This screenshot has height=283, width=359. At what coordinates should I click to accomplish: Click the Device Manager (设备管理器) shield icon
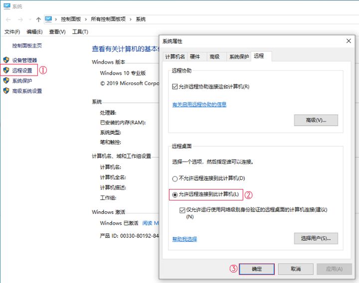coord(6,60)
